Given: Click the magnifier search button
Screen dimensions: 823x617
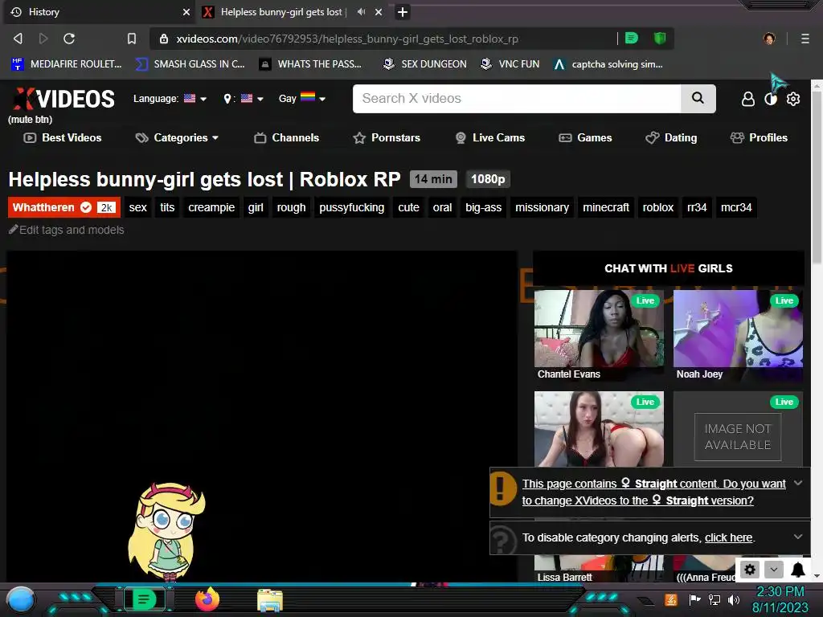Looking at the screenshot, I should pos(698,98).
